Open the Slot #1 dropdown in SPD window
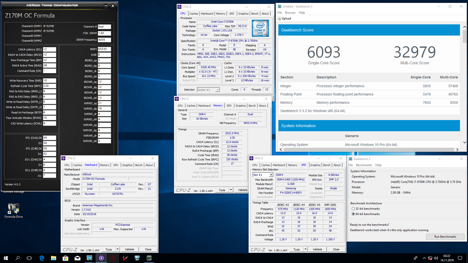The width and height of the screenshot is (468, 263). (x=271, y=175)
